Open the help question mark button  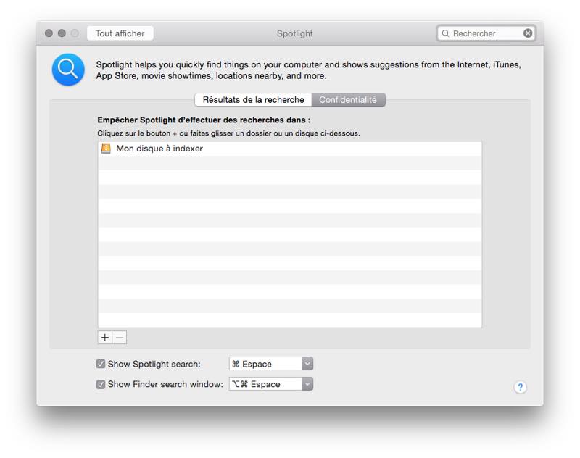(520, 387)
